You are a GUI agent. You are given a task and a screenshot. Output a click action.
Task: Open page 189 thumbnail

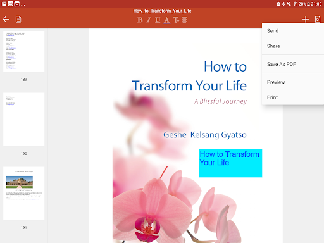click(x=24, y=51)
